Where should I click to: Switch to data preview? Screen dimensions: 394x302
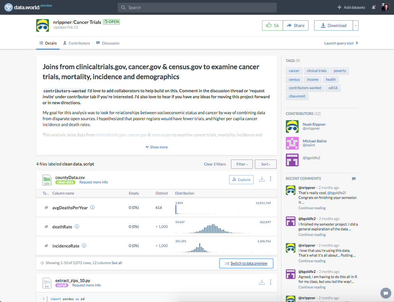coord(246,263)
